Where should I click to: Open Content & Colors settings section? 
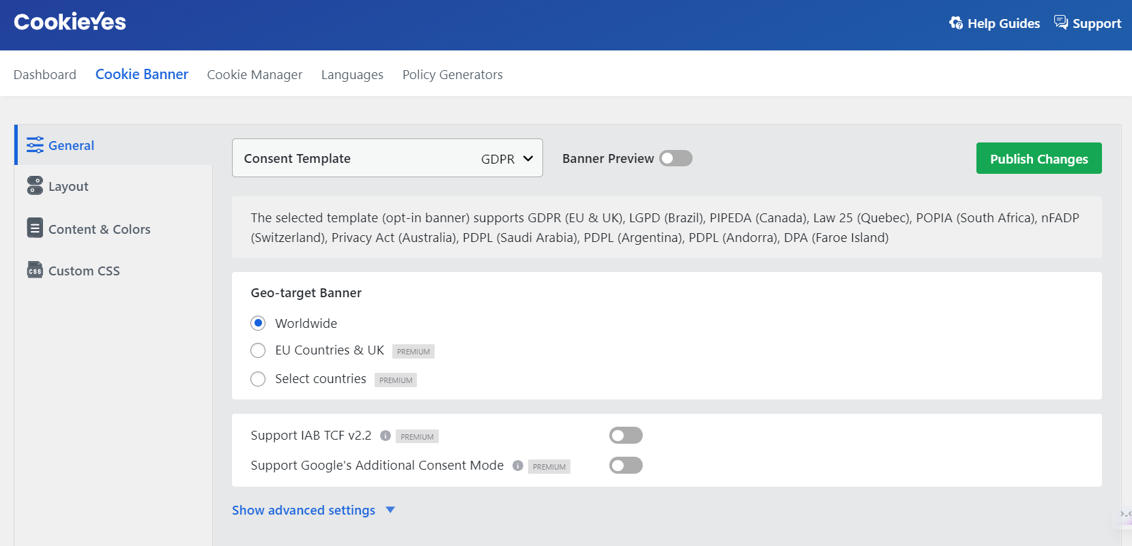click(x=114, y=229)
